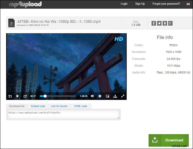Switch to the Embed code tab

tap(38, 106)
